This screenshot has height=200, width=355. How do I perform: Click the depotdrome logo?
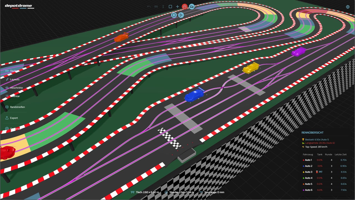point(19,6)
